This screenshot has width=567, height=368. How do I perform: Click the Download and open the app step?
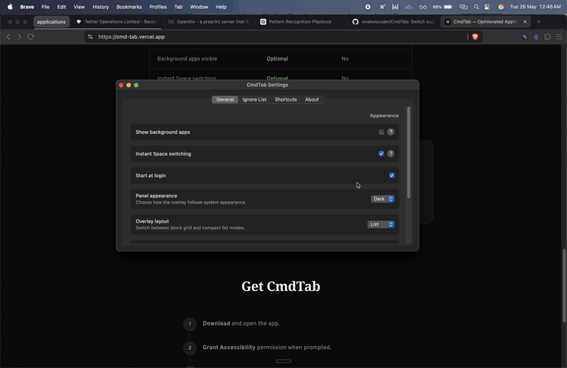pyautogui.click(x=241, y=324)
